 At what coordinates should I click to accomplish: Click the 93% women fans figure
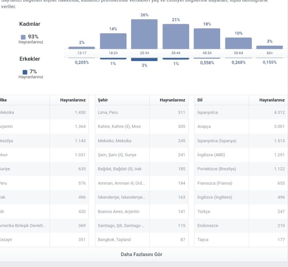pyautogui.click(x=33, y=37)
